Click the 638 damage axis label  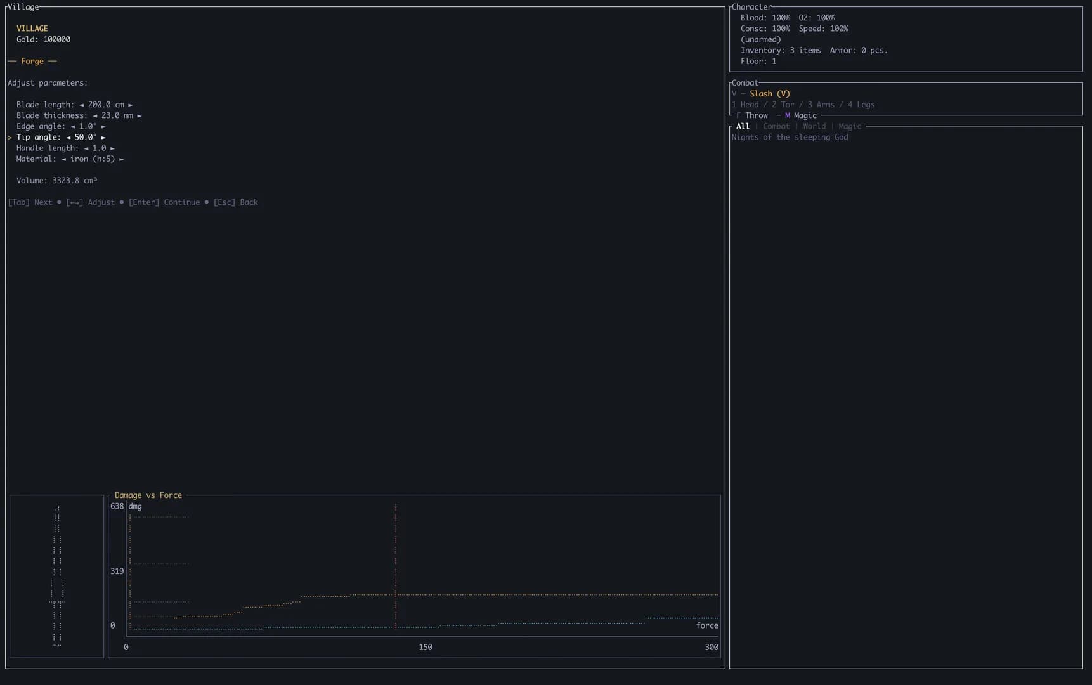(x=117, y=506)
